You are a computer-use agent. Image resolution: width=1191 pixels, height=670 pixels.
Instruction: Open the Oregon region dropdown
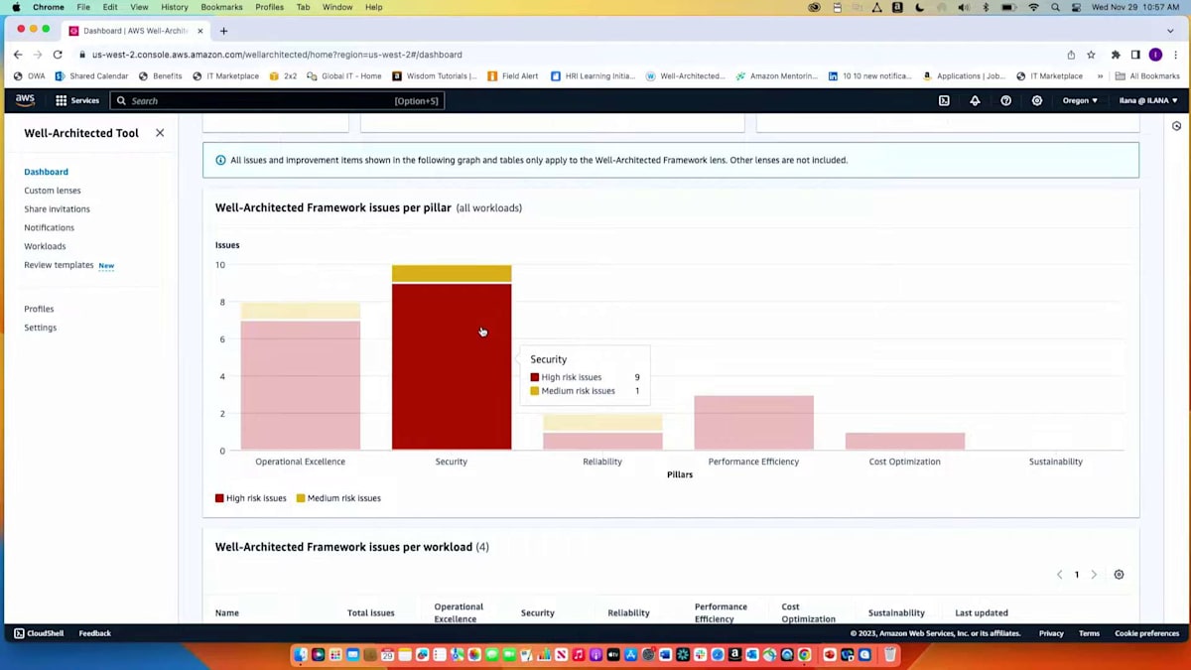click(x=1080, y=100)
